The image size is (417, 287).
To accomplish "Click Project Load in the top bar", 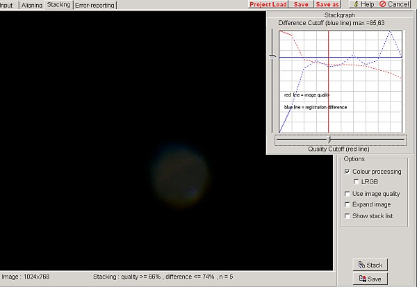I will coord(268,4).
